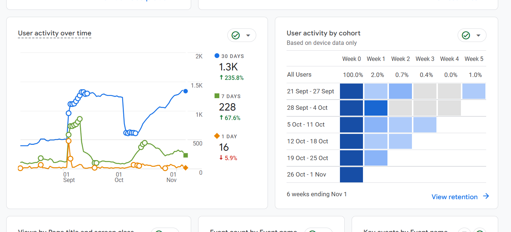Click the arrow icon next to View retention
Screen dimensions: 511x232
[486, 196]
